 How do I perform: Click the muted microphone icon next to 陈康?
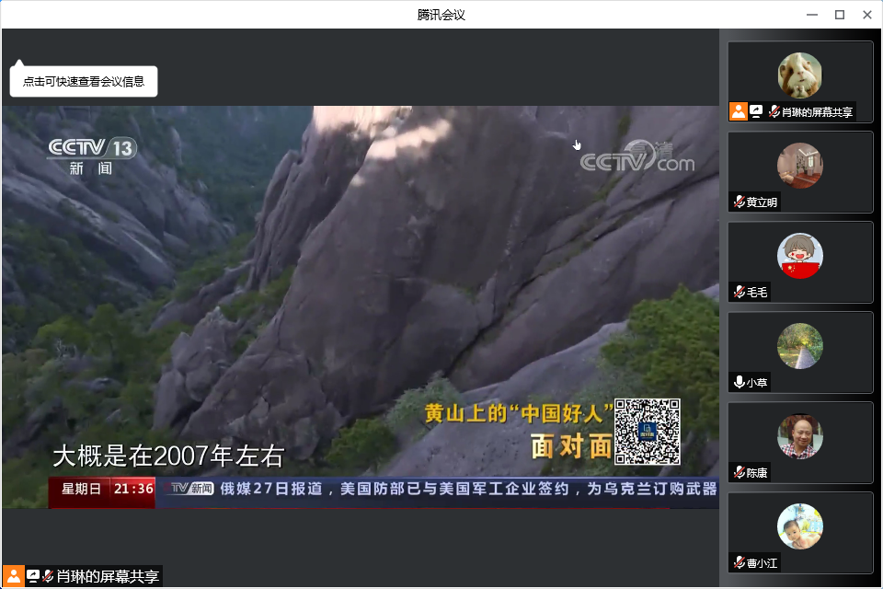pyautogui.click(x=739, y=473)
